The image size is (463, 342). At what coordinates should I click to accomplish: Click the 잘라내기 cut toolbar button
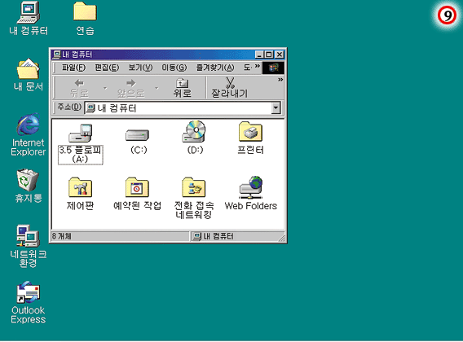(229, 88)
